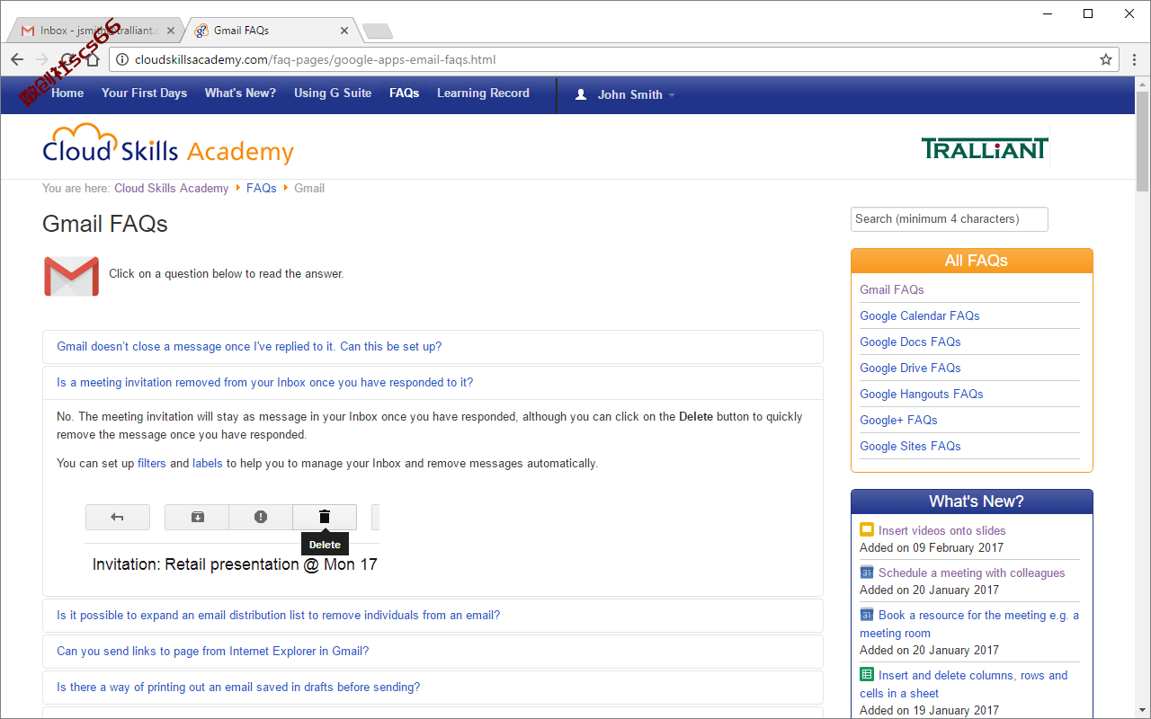Click the Cloud Skills Academy breadcrumb link

coord(171,189)
